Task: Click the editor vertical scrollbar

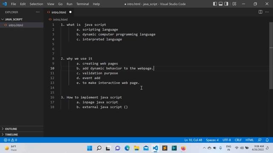Action: tap(271, 56)
